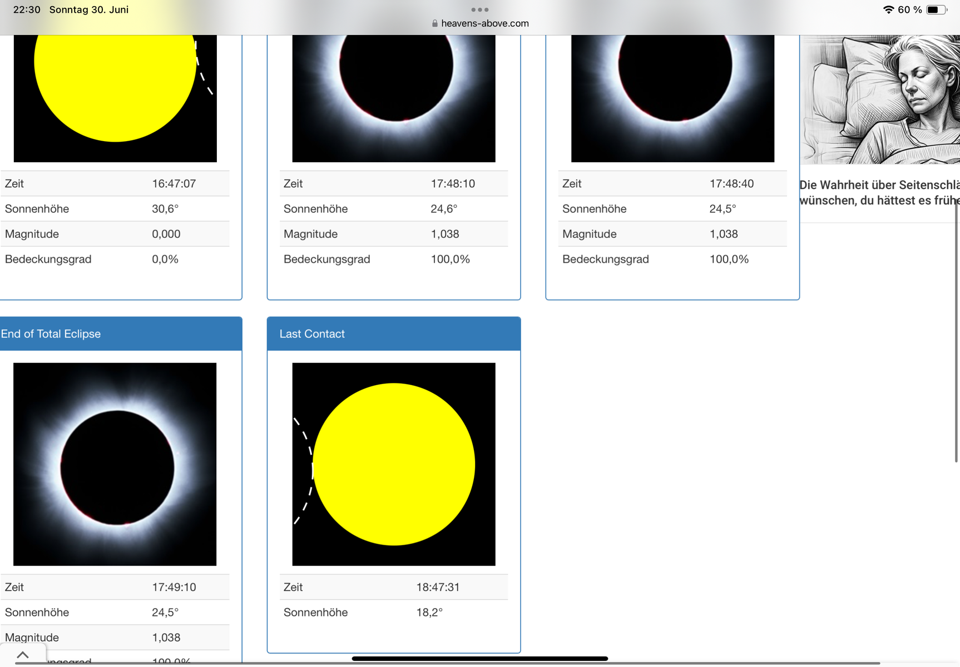Tap the three-dot multitasking menu at top

click(479, 9)
